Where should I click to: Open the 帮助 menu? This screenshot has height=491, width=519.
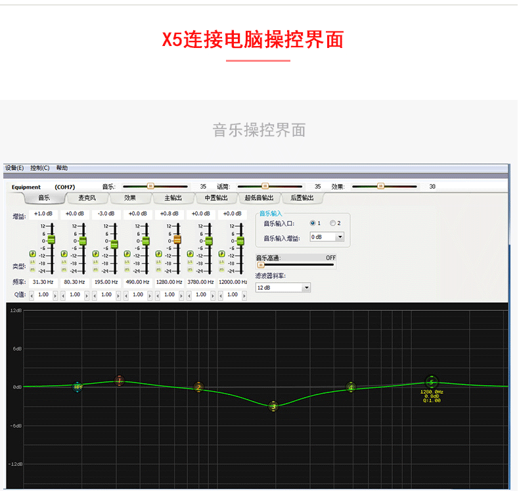pos(62,168)
